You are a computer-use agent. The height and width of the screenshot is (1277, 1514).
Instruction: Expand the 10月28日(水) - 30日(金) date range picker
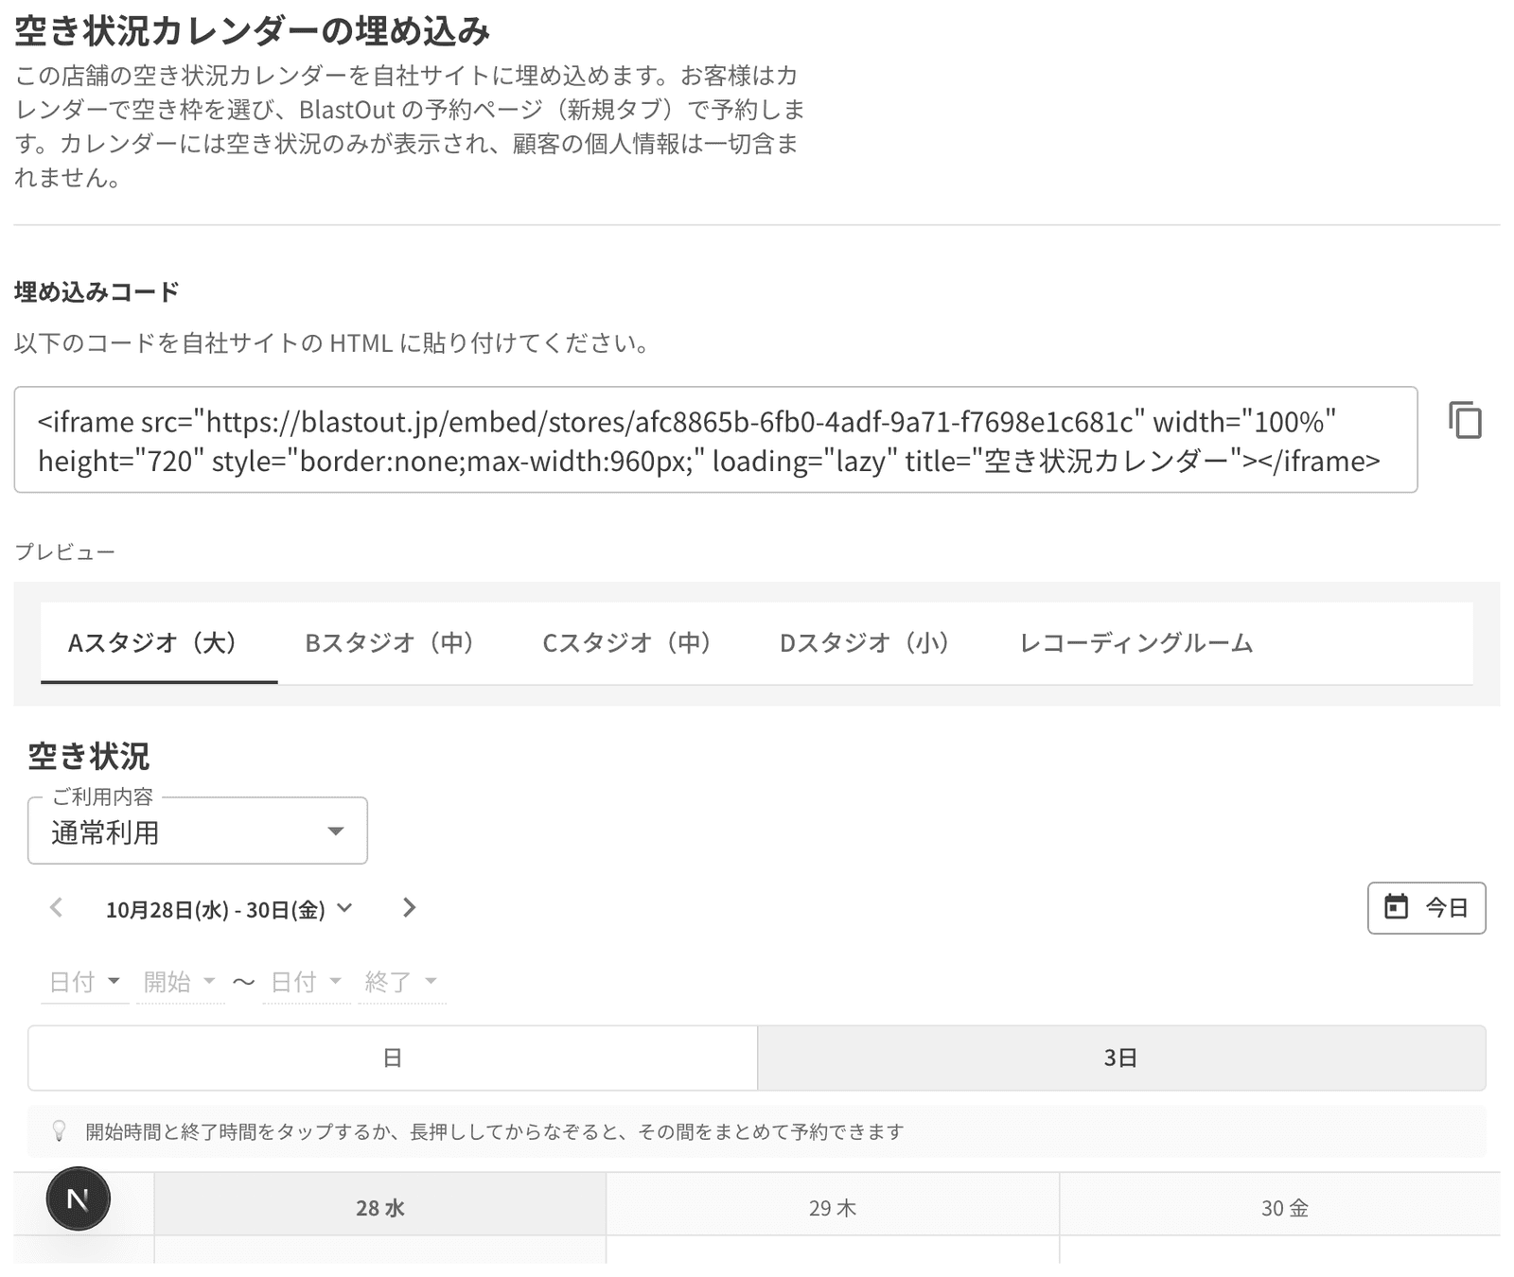pos(229,909)
